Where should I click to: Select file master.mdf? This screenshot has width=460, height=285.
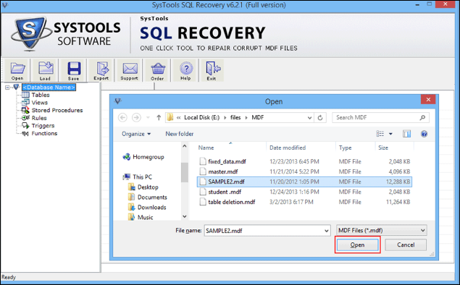pos(304,171)
